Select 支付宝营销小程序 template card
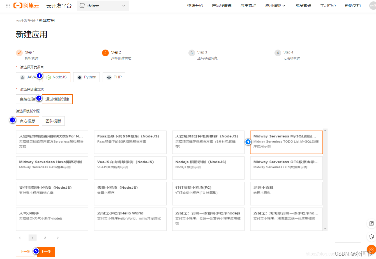 pos(52,193)
